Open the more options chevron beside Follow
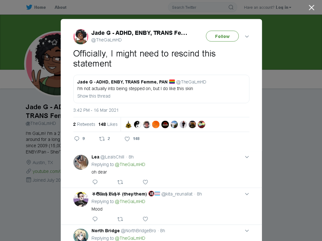 click(x=247, y=36)
